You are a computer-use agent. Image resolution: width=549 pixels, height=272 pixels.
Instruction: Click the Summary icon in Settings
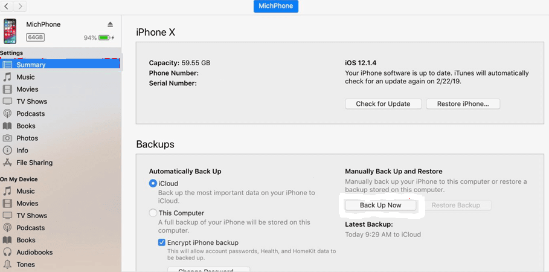click(x=7, y=65)
